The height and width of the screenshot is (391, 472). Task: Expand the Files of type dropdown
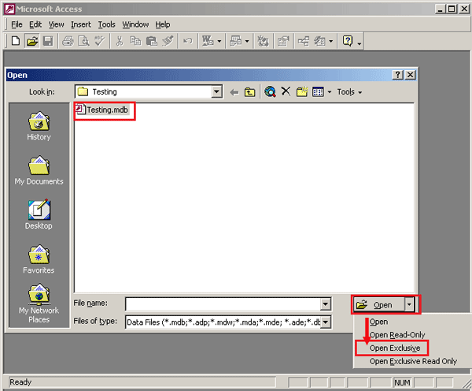pyautogui.click(x=325, y=322)
